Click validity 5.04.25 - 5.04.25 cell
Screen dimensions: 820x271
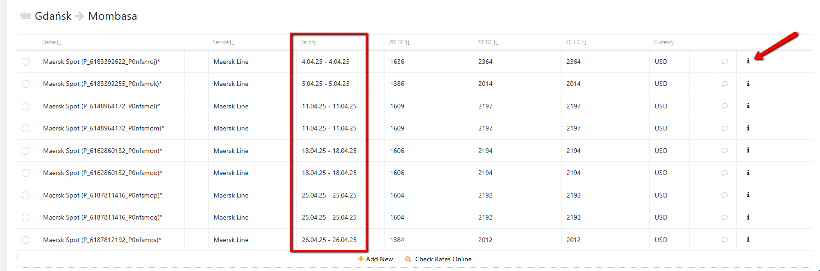(x=326, y=84)
